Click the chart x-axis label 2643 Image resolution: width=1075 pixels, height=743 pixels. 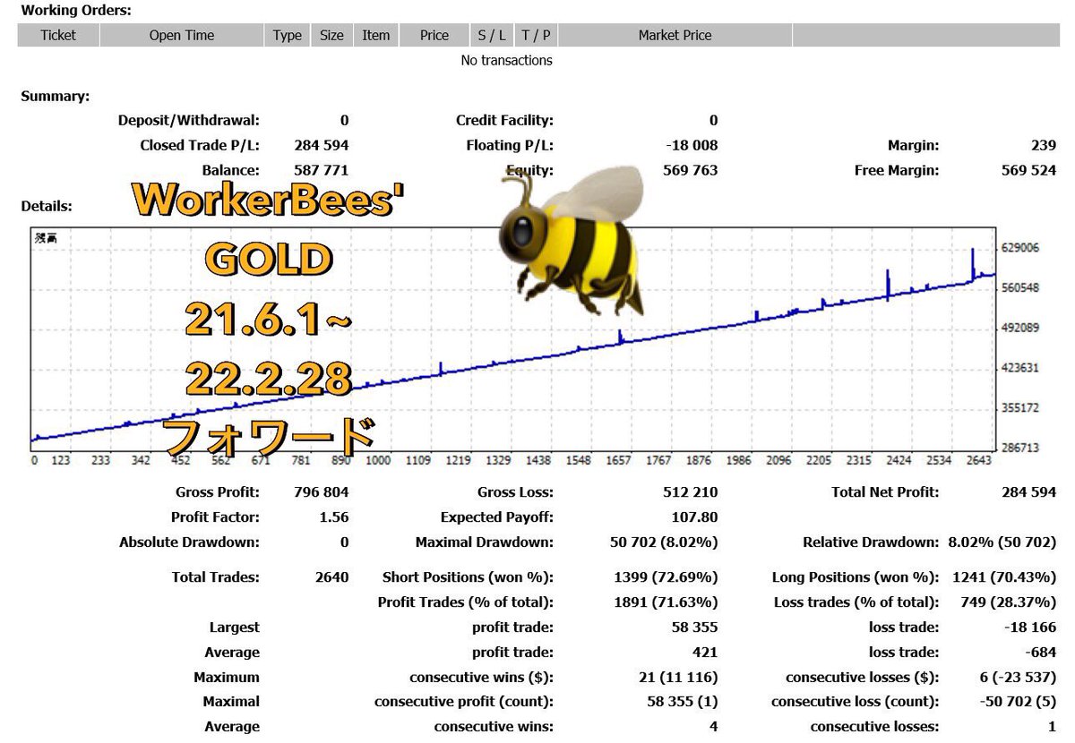(979, 460)
